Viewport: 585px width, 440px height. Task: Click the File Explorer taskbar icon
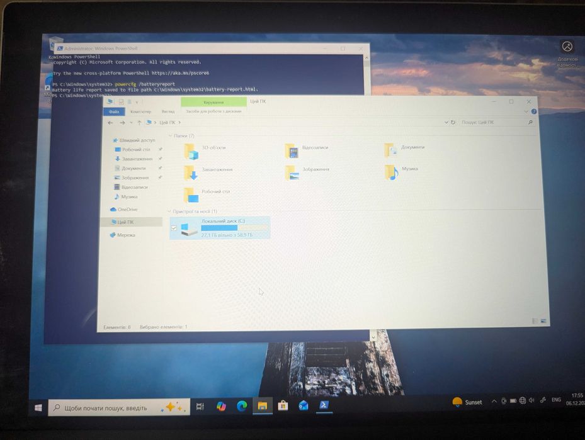263,406
